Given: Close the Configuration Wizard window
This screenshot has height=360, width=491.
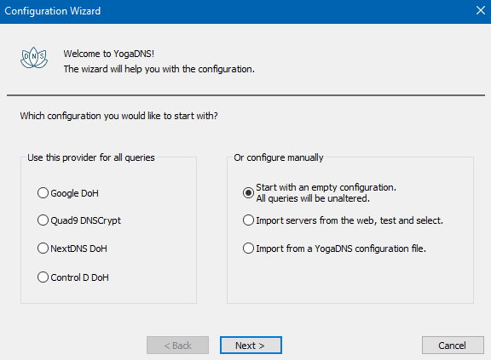Looking at the screenshot, I should point(481,10).
